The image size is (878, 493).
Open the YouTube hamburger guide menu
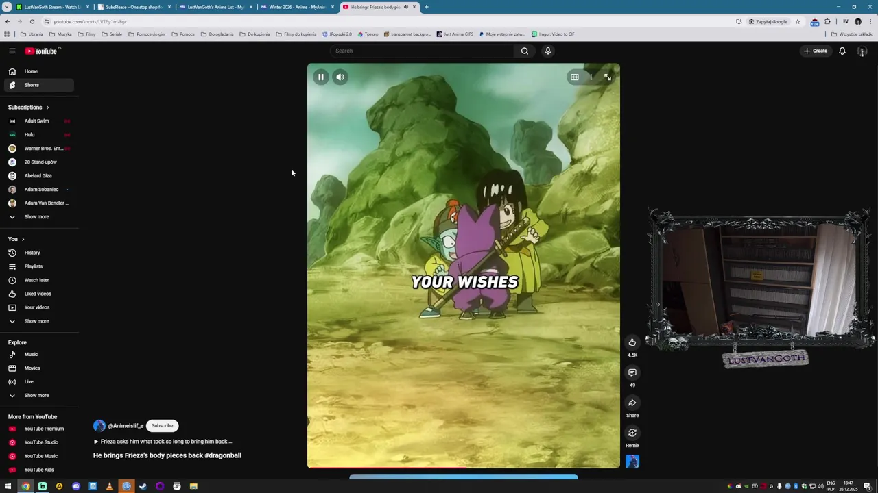tap(12, 51)
